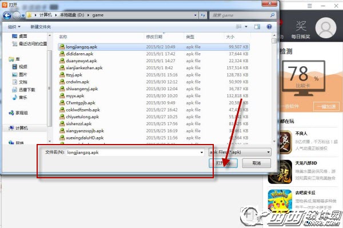Expand the file name dropdown arrow
The image size is (343, 228).
tap(201, 153)
